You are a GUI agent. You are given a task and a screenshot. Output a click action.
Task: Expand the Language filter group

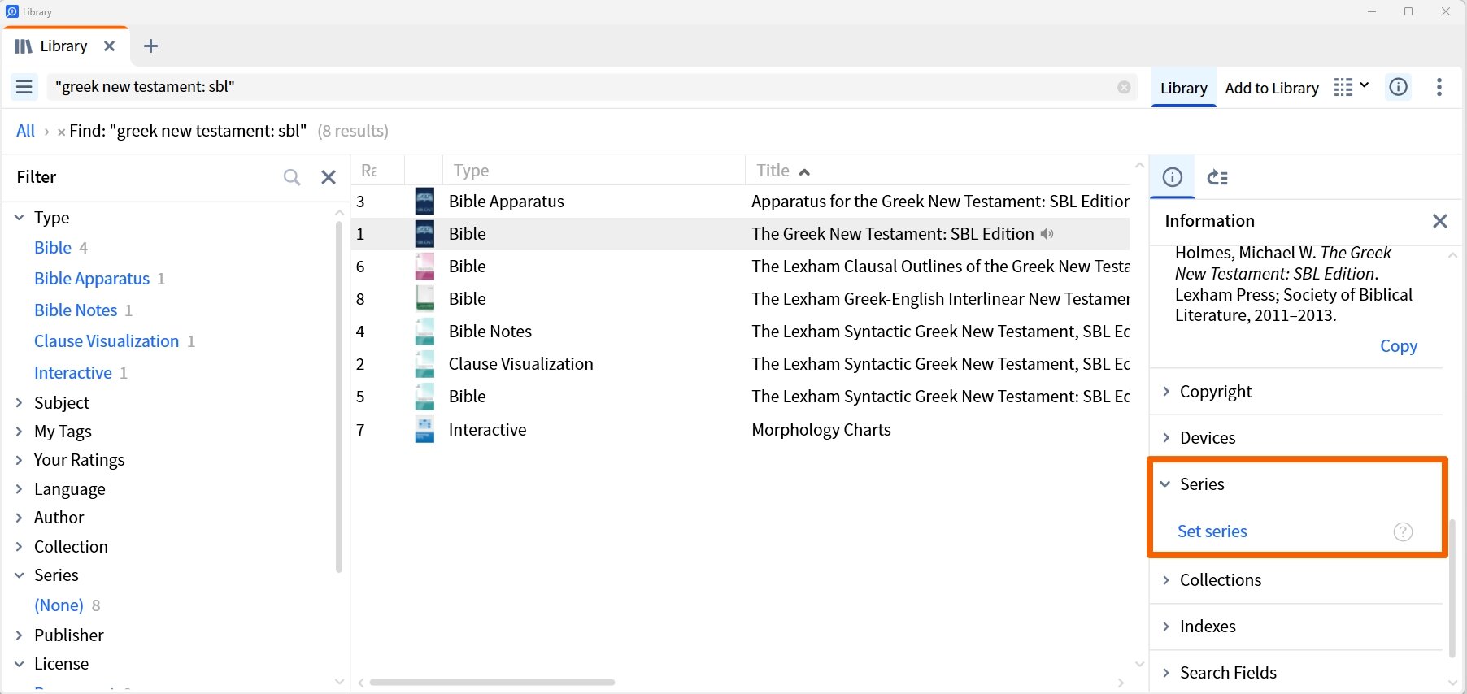click(x=19, y=489)
